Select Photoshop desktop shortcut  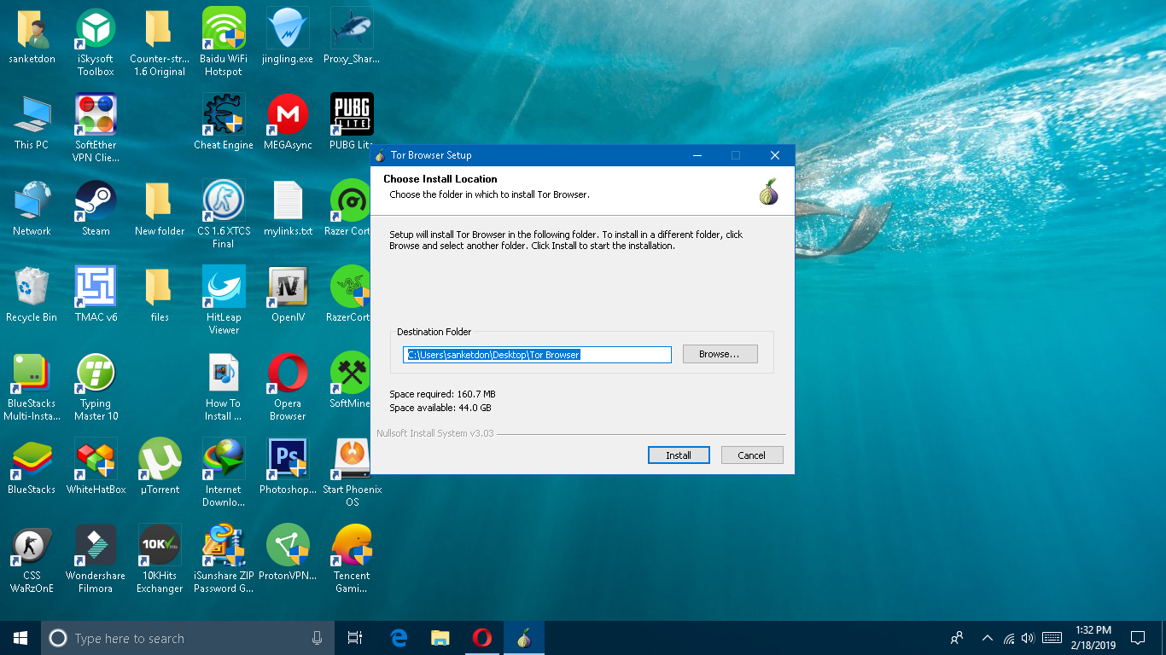288,460
